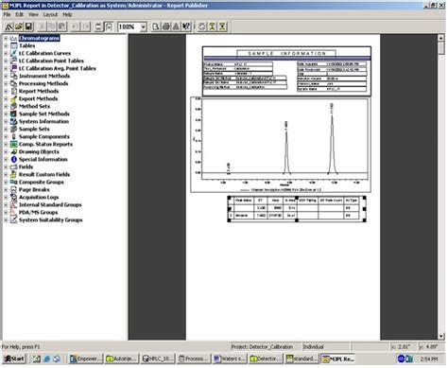This screenshot has height=368, width=448.
Task: Click the Sample Set Methods icon
Action: pos(13,114)
